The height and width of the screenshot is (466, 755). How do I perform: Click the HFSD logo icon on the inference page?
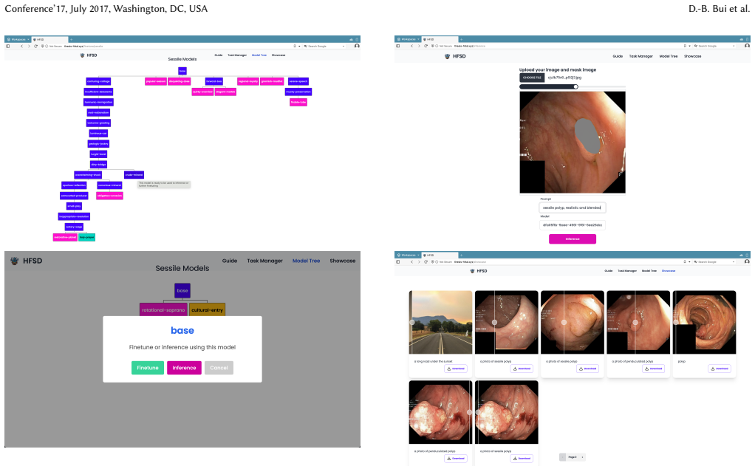tap(448, 56)
